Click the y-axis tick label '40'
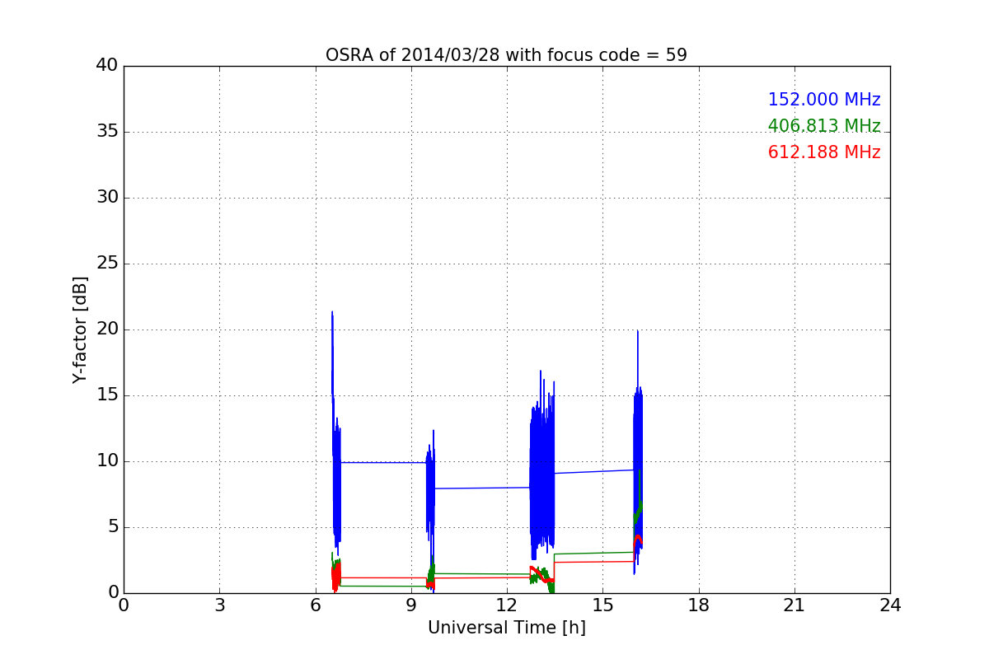 107,66
